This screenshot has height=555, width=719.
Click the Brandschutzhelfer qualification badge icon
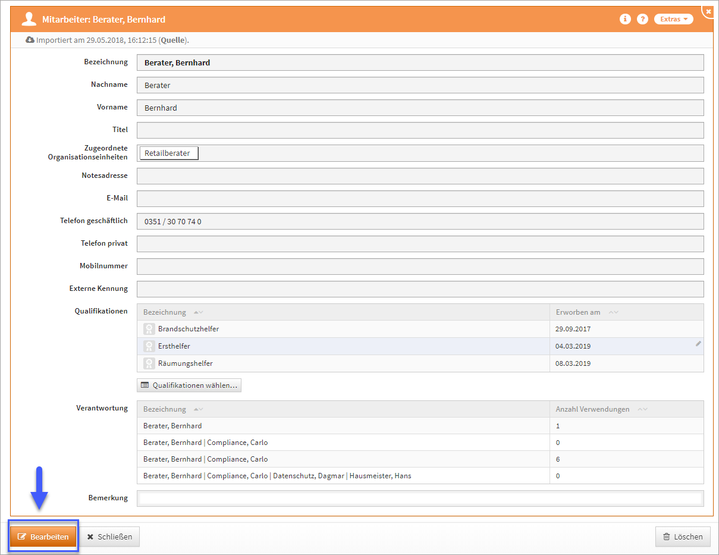click(x=149, y=329)
